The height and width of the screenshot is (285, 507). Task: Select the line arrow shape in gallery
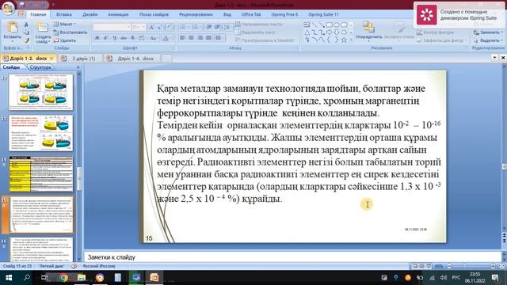(x=322, y=25)
